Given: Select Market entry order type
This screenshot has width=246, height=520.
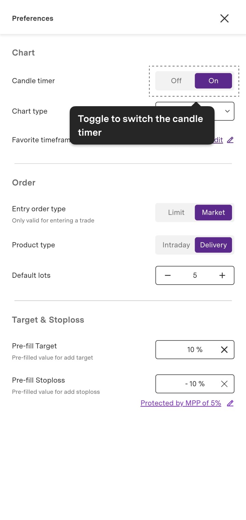Looking at the screenshot, I should pyautogui.click(x=213, y=212).
